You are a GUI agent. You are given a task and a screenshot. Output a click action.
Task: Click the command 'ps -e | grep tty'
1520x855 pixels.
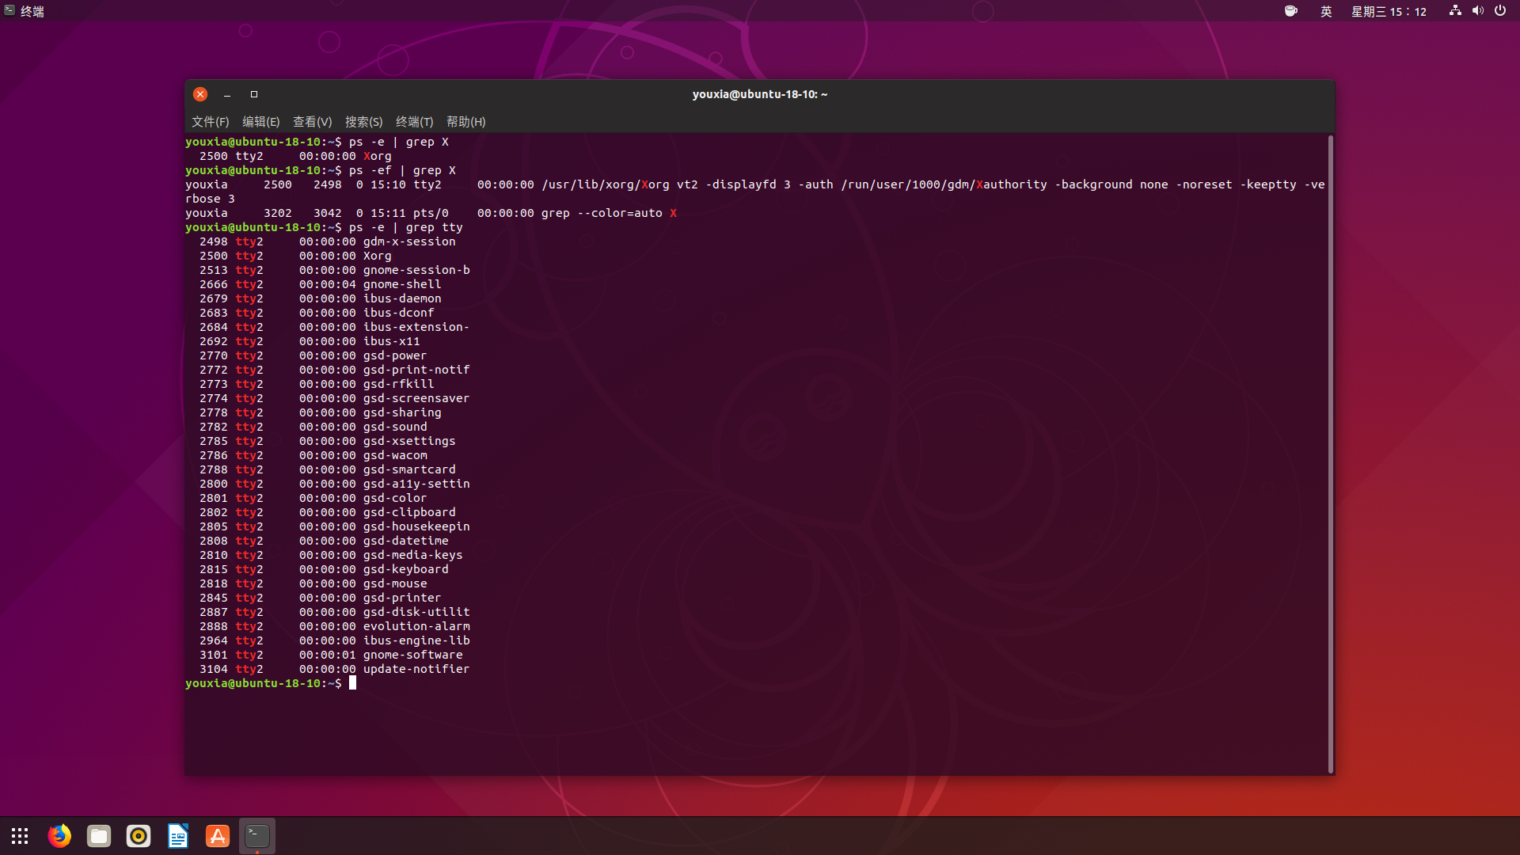coord(405,227)
